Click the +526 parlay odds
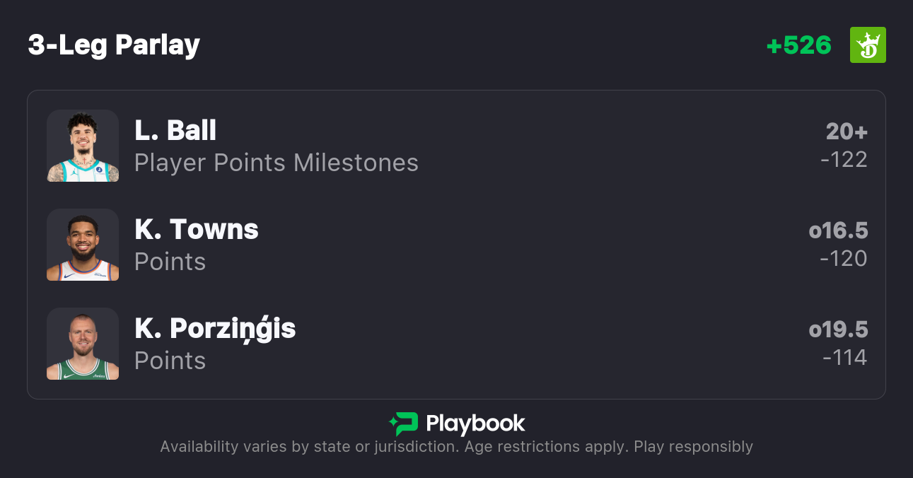 point(798,45)
